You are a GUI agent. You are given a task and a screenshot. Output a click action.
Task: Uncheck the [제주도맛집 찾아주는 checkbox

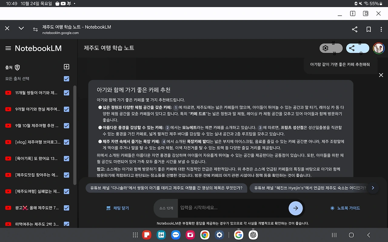67,175
